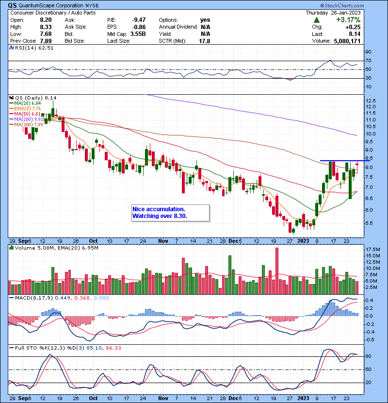Click the 'Nice accumulation' annotation box
Viewport: 388px width, 403px height.
tap(170, 212)
